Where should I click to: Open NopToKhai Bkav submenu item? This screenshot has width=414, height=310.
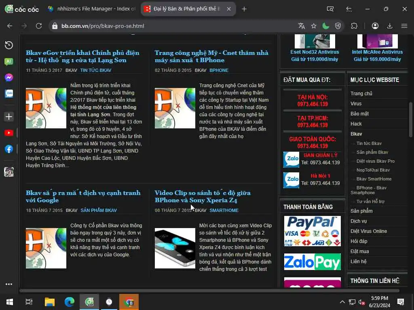[373, 170]
